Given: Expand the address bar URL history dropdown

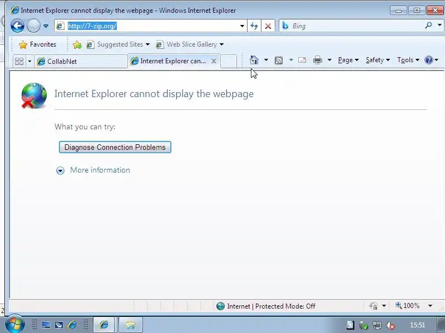Looking at the screenshot, I should point(242,26).
